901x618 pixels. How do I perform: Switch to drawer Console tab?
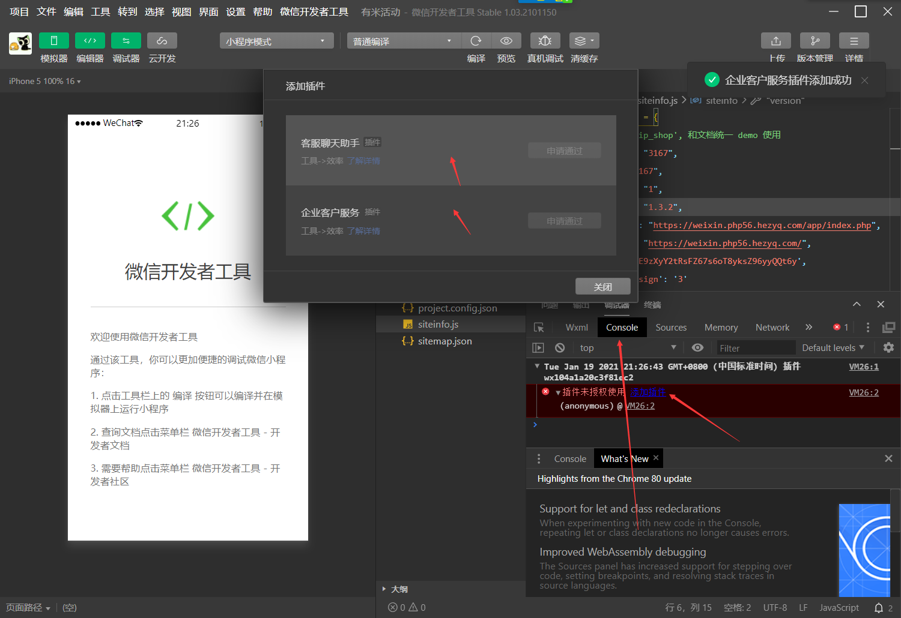[x=570, y=458]
